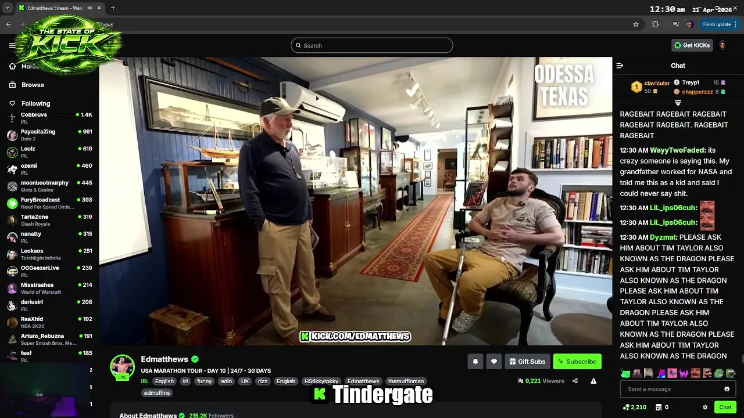Viewport: 744px width, 418px height.
Task: Open OGGeezerLive channel in sidebar
Action: (x=49, y=271)
